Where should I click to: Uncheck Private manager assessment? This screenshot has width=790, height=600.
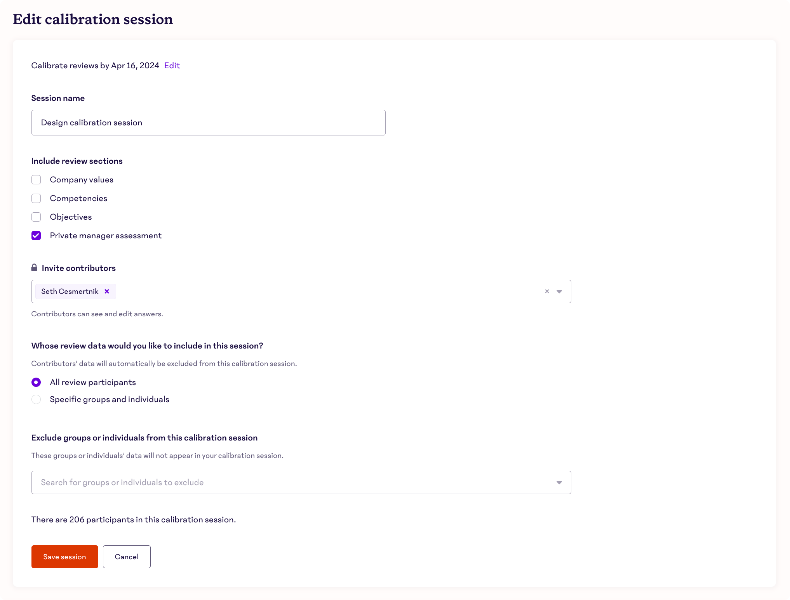point(36,236)
